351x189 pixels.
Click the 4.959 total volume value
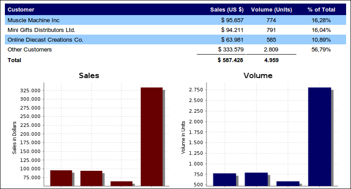(271, 60)
